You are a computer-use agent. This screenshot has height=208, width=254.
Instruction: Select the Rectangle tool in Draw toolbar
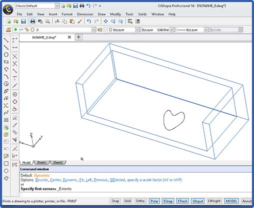(x=6, y=62)
